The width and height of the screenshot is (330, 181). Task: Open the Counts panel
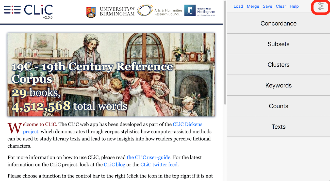point(278,106)
